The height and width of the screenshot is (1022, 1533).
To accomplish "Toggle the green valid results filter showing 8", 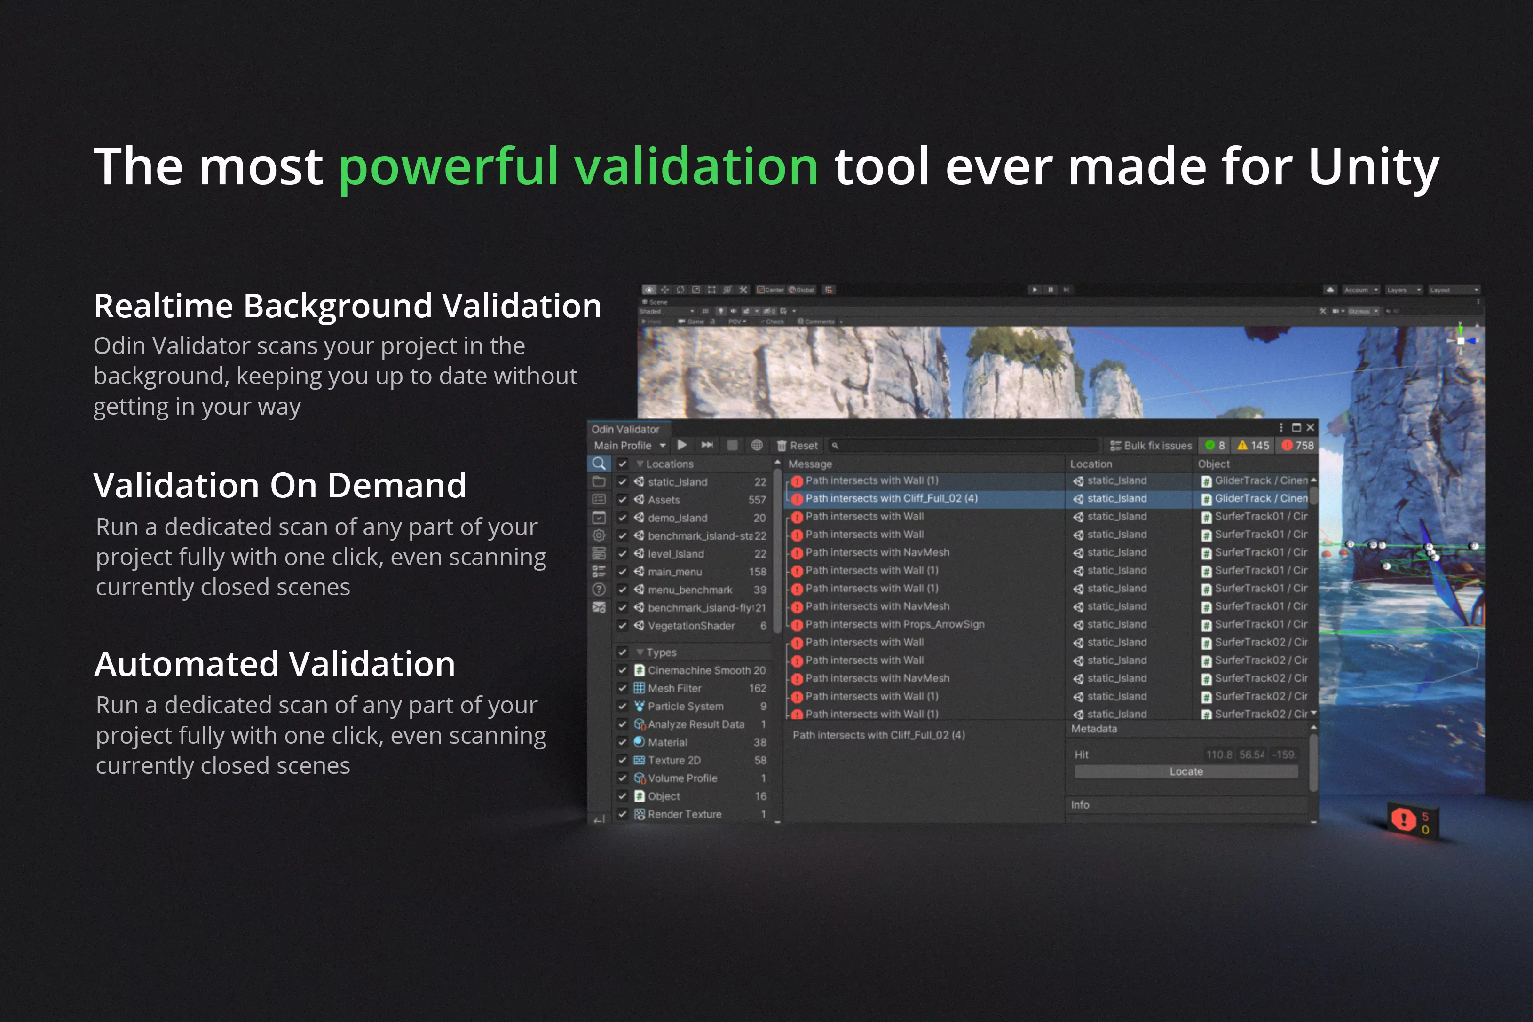I will [x=1214, y=446].
